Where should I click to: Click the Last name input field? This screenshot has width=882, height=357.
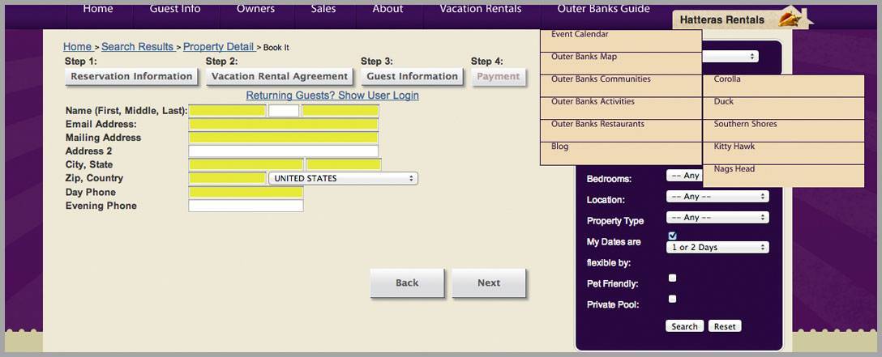point(340,111)
